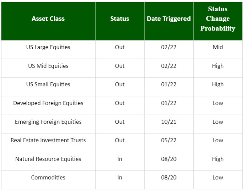Click the Status Change Probability header
The height and width of the screenshot is (190, 244).
218,19
